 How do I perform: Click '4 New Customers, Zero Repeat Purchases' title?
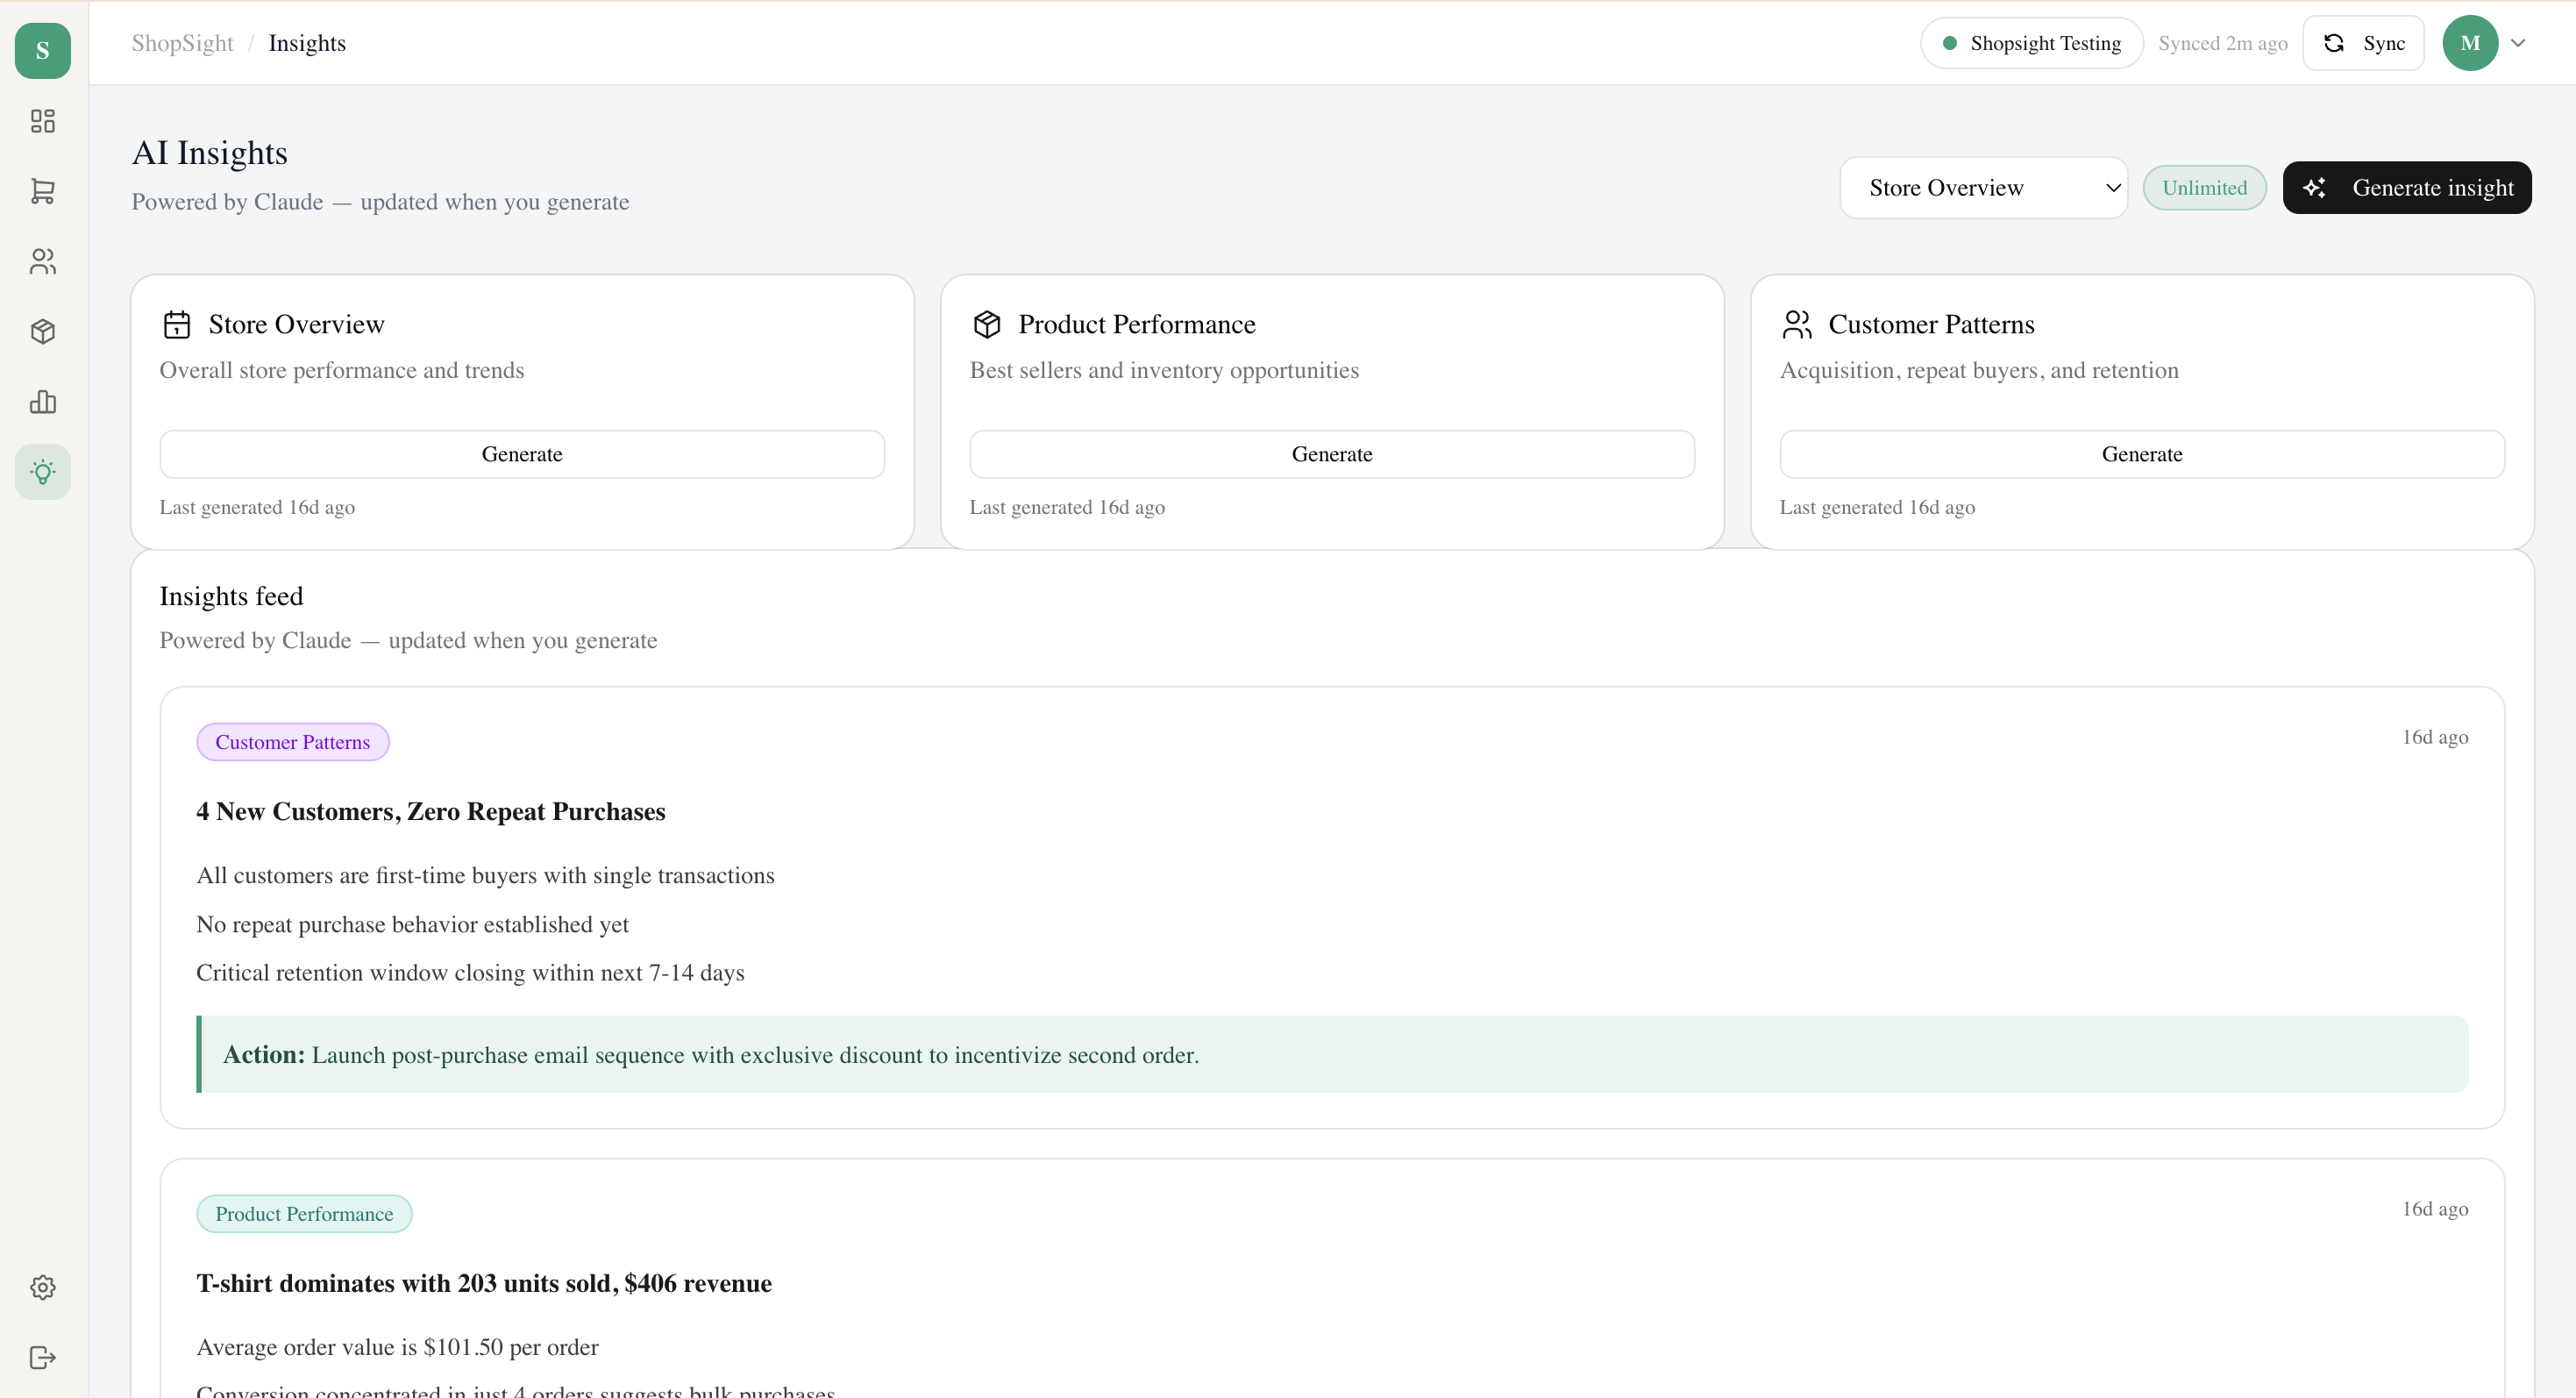(431, 811)
